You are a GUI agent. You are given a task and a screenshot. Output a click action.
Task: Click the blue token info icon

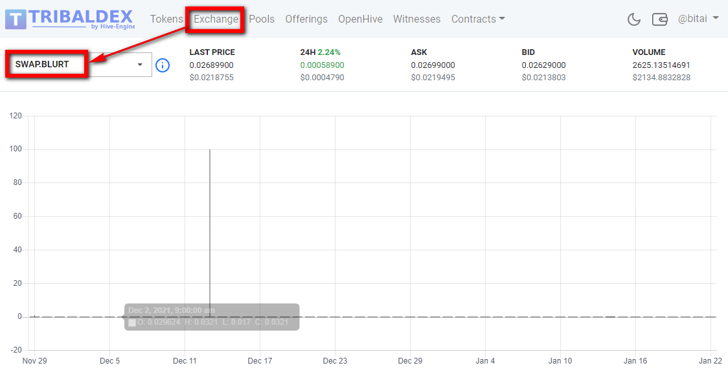162,65
